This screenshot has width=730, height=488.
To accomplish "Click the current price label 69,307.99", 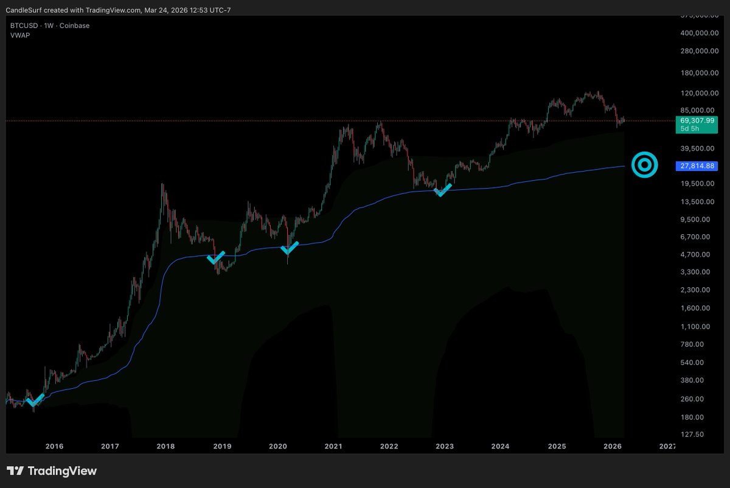I will point(696,120).
